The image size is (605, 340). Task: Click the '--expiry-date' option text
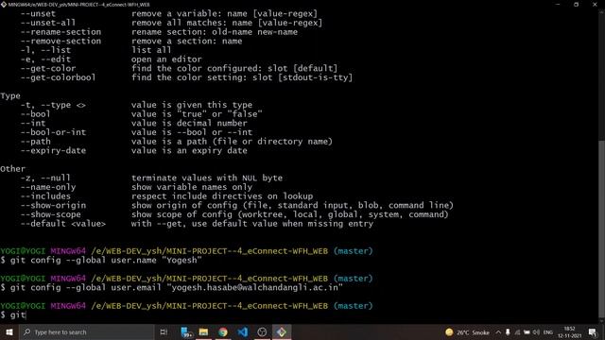click(x=53, y=151)
